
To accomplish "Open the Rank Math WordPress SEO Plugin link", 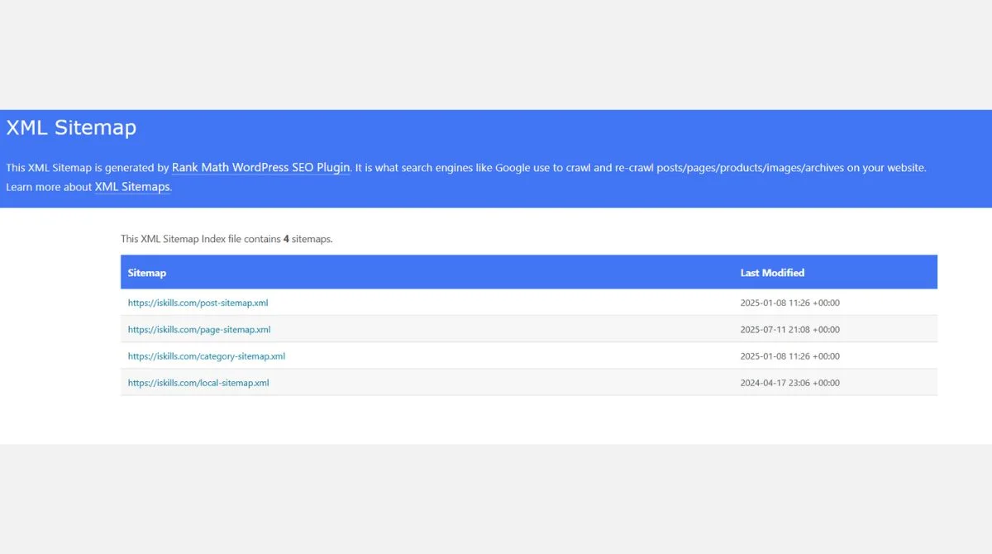I will (x=261, y=167).
